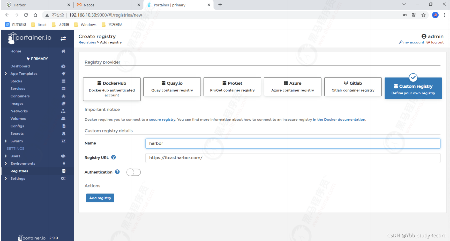This screenshot has width=450, height=241.
Task: Expand the Environments chevron
Action: (6, 164)
